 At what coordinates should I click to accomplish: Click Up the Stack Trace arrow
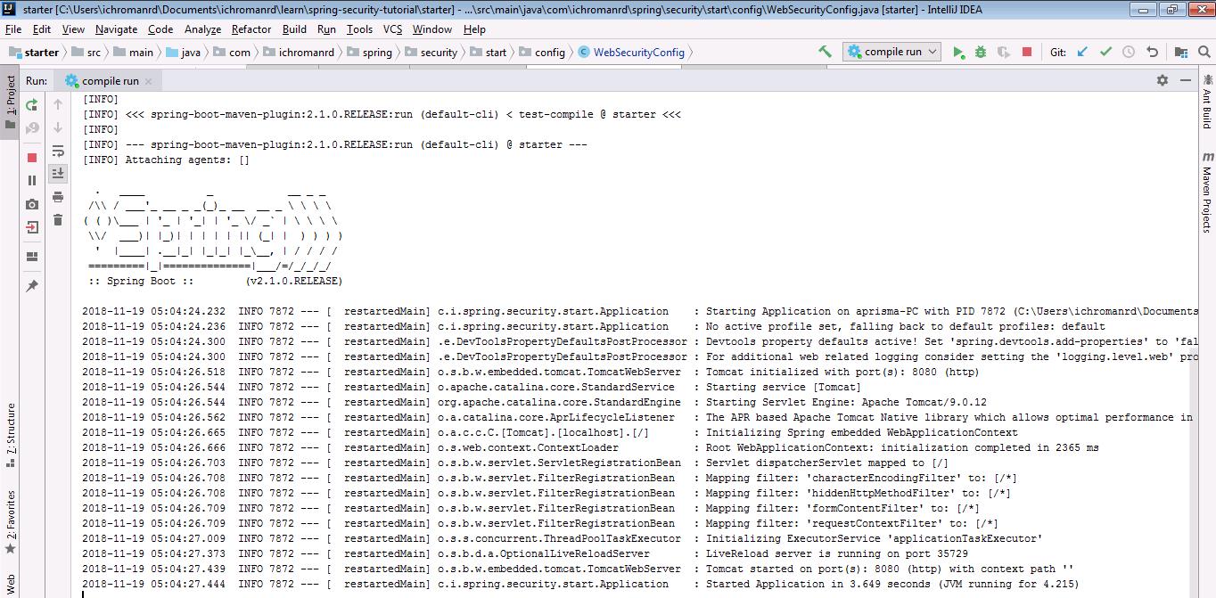[x=58, y=105]
